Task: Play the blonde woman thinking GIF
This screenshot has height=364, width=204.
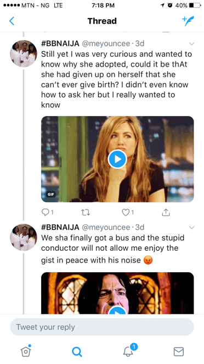Action: 117,159
